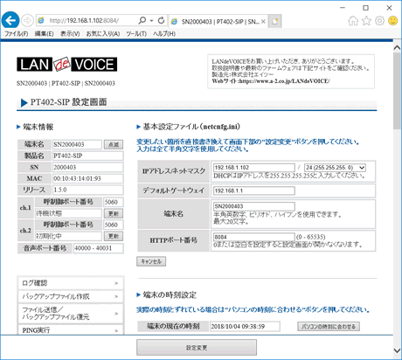Maximize the browser window

366,8
